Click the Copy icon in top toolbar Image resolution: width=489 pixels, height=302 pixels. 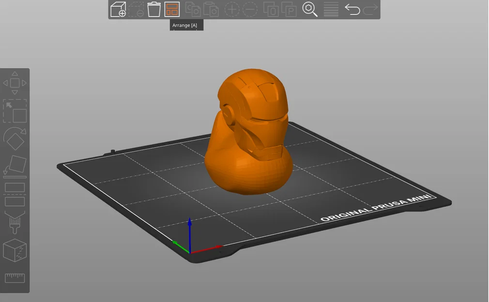(x=193, y=9)
